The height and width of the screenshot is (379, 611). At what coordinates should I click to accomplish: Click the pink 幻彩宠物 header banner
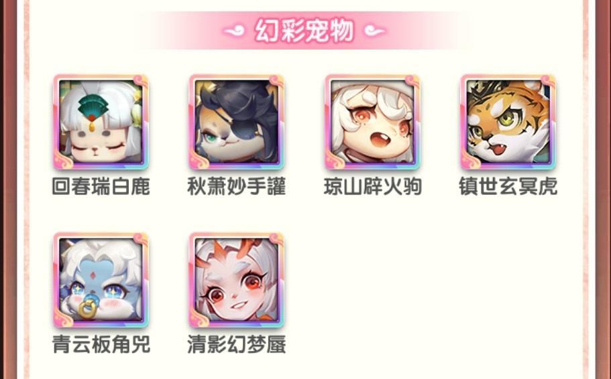(304, 30)
